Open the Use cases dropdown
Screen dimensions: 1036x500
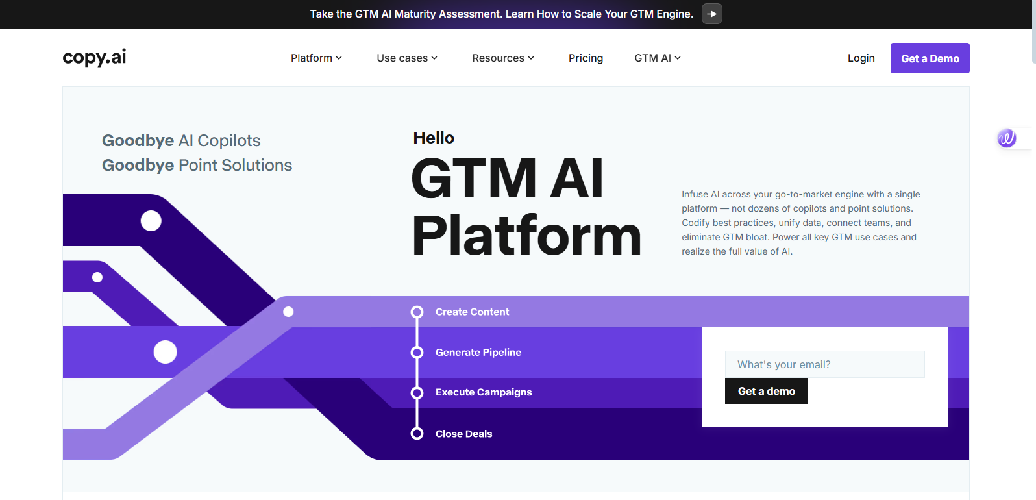click(x=407, y=58)
